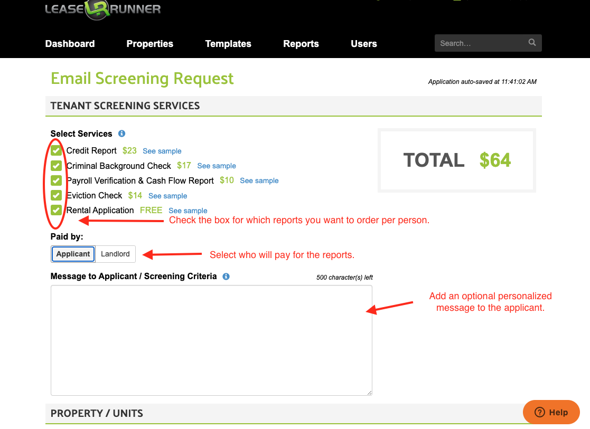Click the '$10' Payroll Verification price
Image resolution: width=590 pixels, height=429 pixels.
tap(227, 180)
